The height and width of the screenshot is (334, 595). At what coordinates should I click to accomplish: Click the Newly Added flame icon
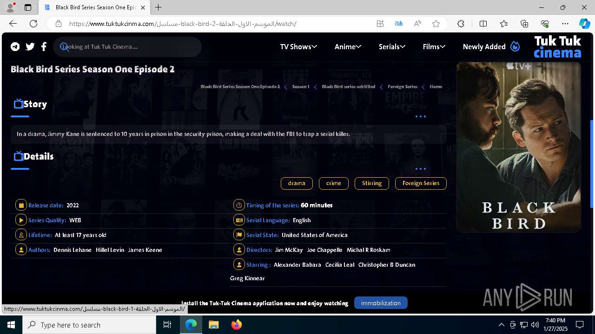point(515,46)
